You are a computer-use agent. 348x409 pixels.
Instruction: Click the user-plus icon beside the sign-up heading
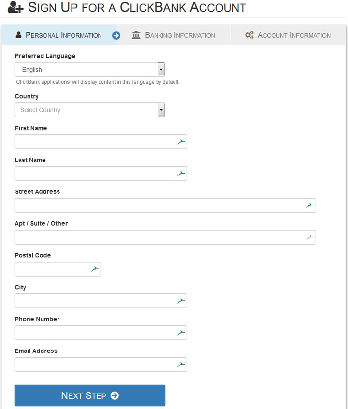[15, 7]
